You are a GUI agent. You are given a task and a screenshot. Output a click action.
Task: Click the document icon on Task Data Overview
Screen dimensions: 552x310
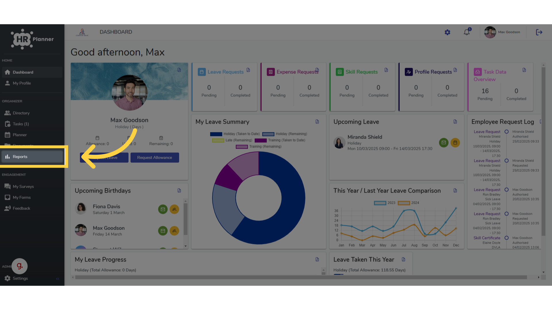point(524,70)
